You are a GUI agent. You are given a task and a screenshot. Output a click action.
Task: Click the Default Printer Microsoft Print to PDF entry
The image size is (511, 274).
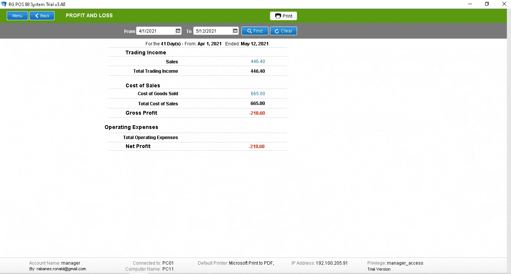click(236, 263)
